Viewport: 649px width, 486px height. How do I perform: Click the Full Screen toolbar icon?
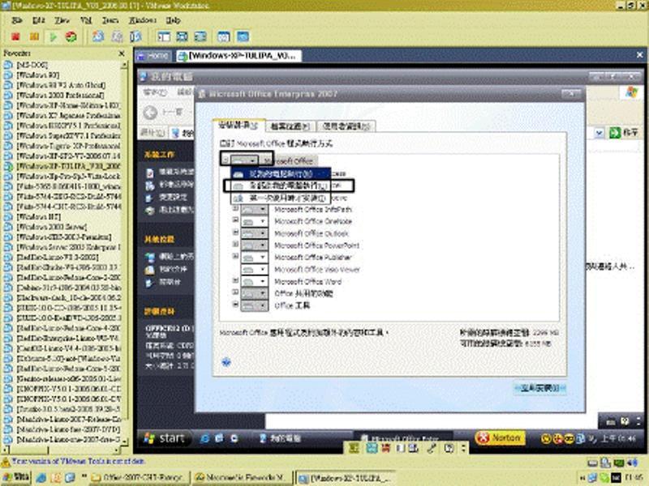(182, 36)
